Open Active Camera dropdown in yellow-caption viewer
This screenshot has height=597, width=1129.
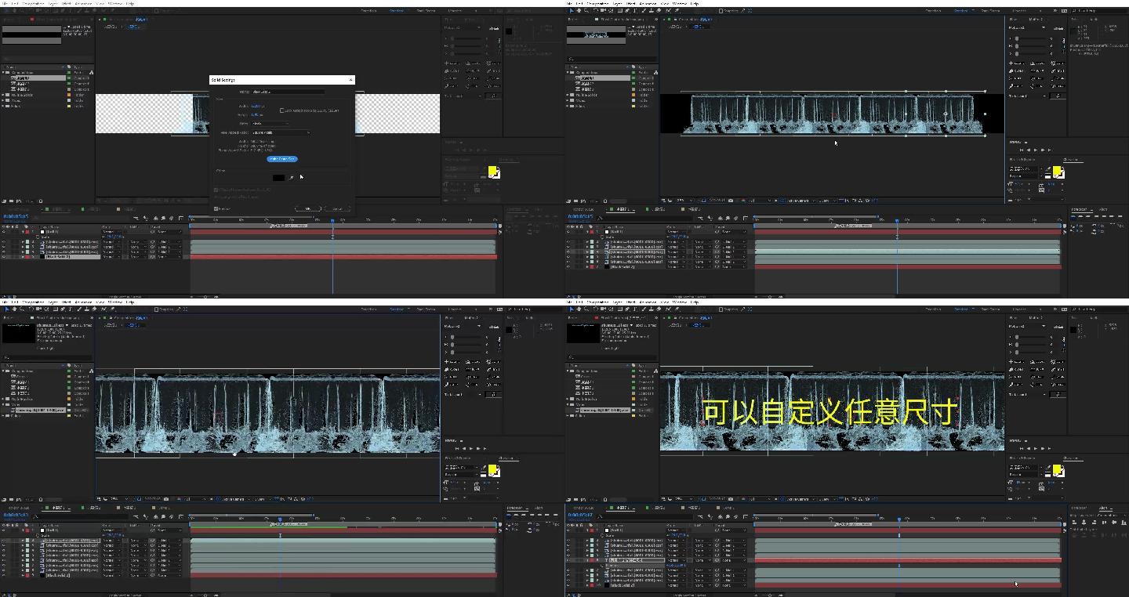click(x=801, y=499)
